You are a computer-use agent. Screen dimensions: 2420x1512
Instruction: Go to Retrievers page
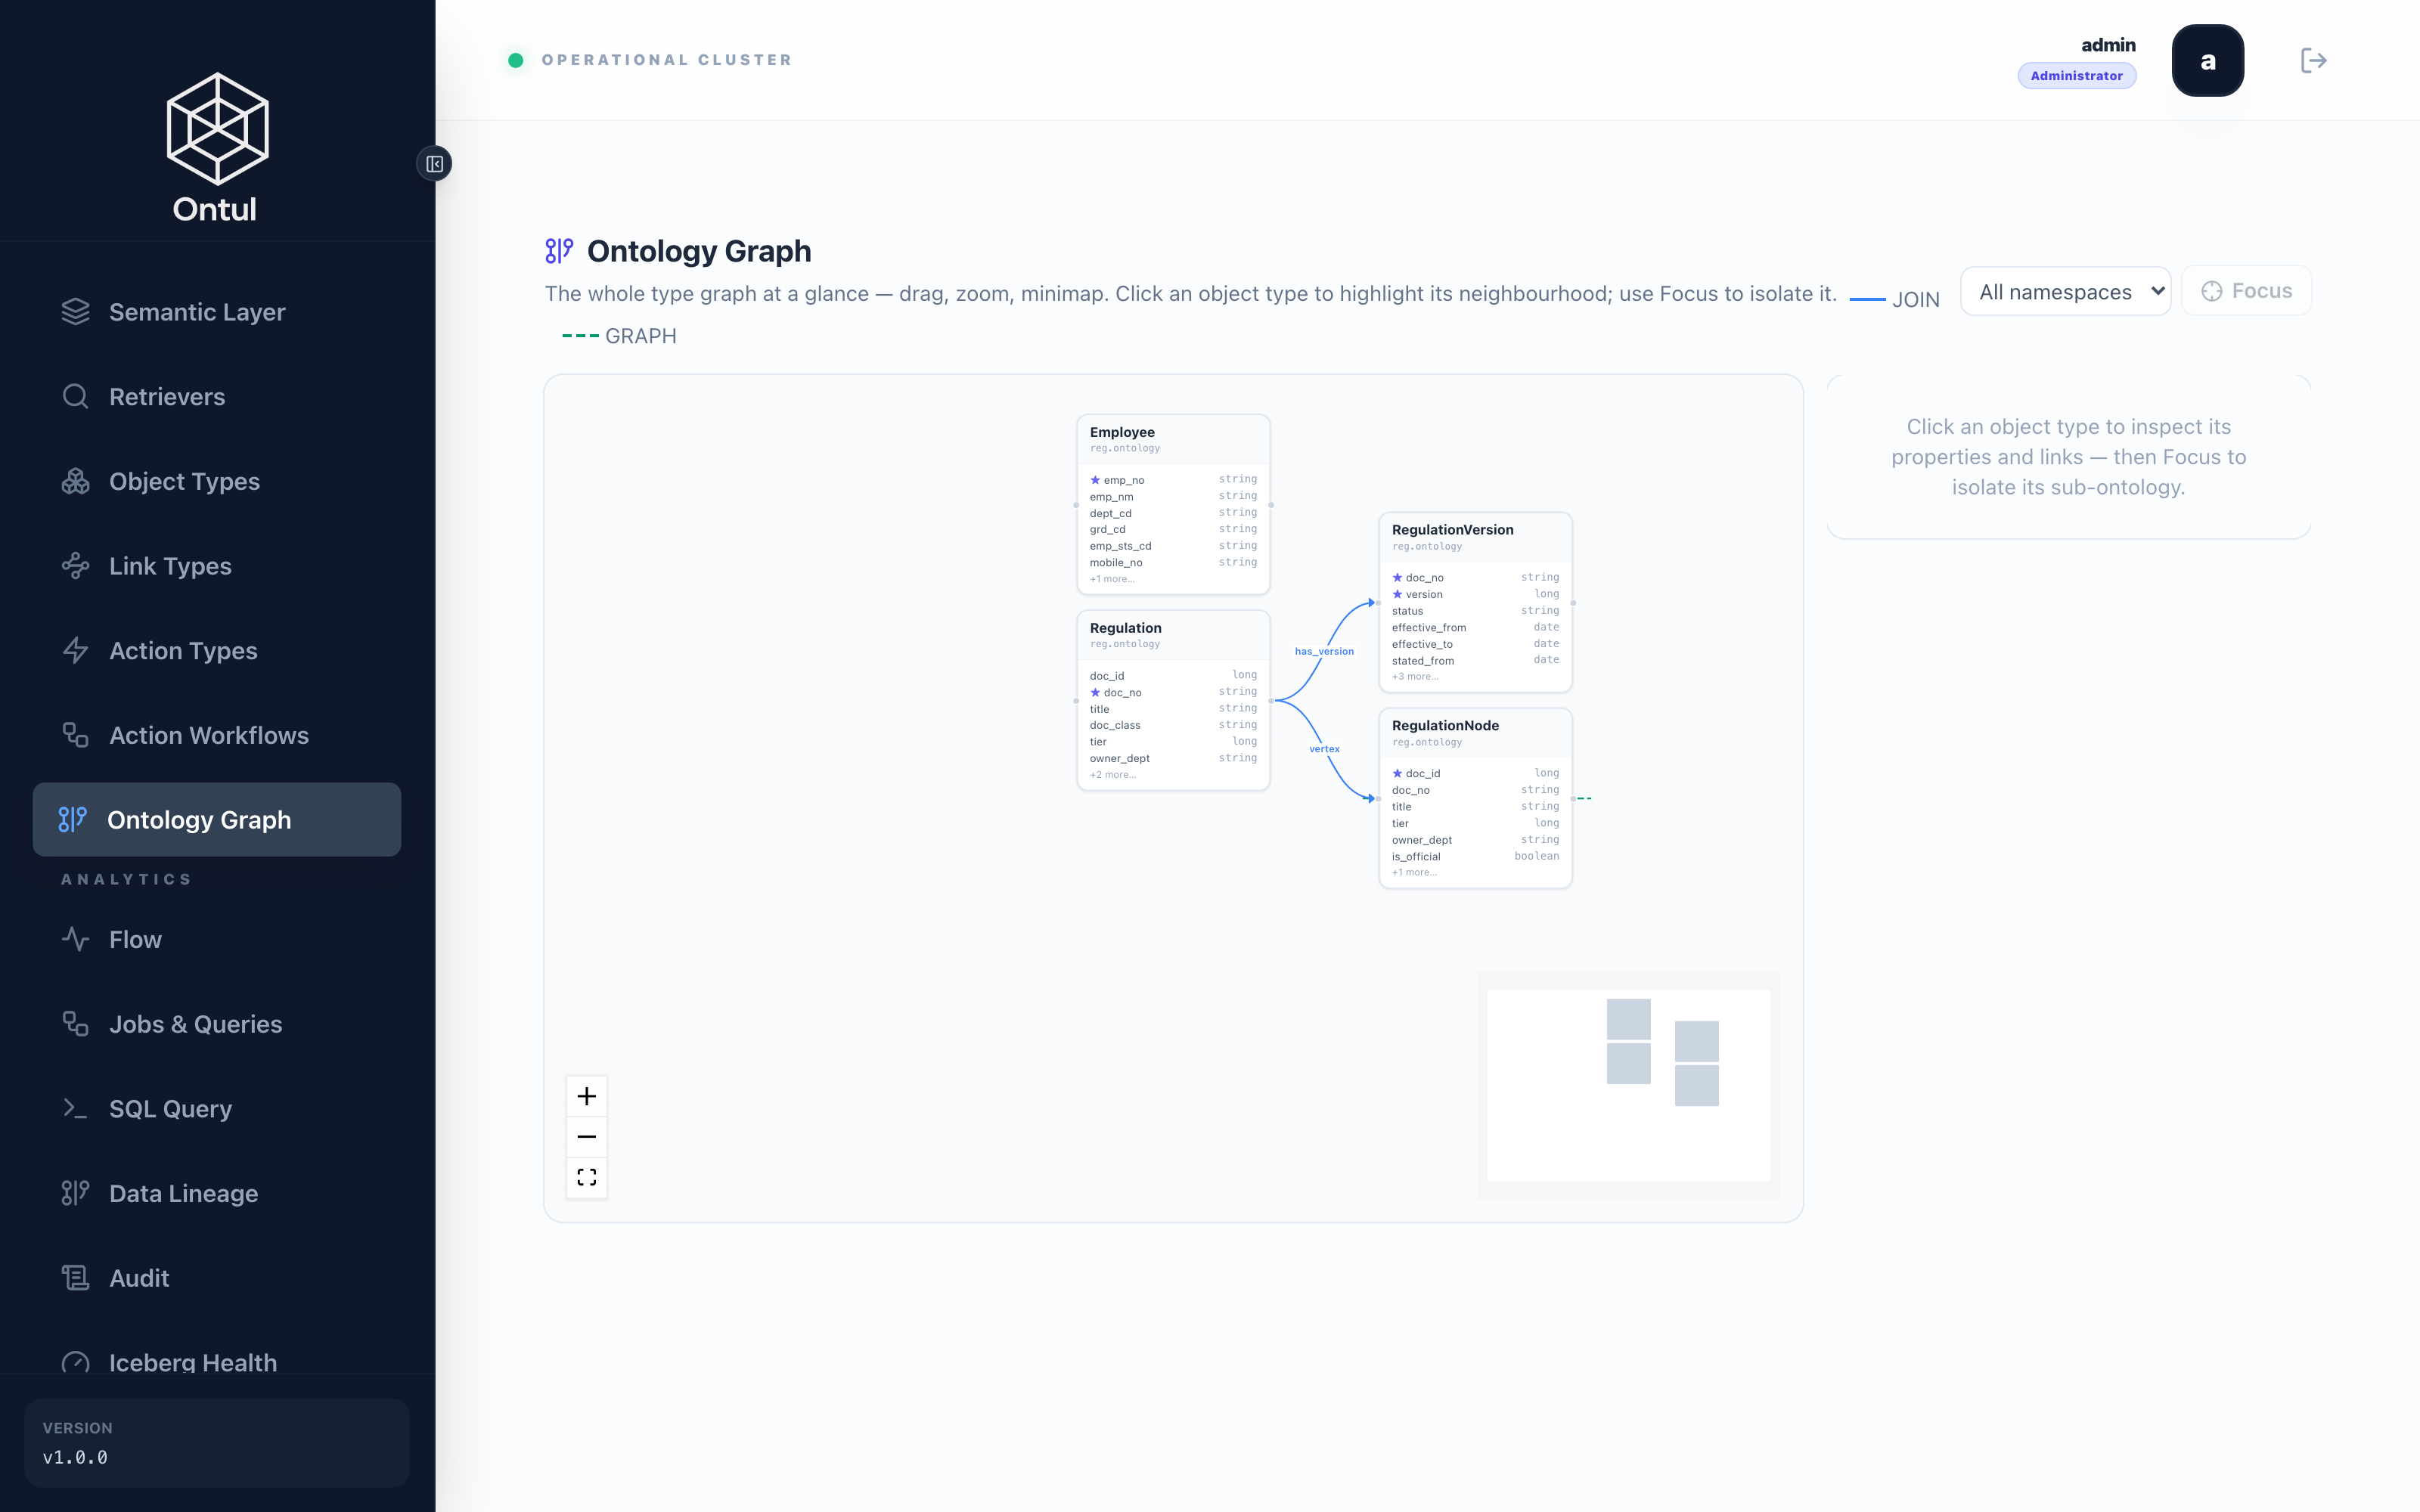(217, 397)
